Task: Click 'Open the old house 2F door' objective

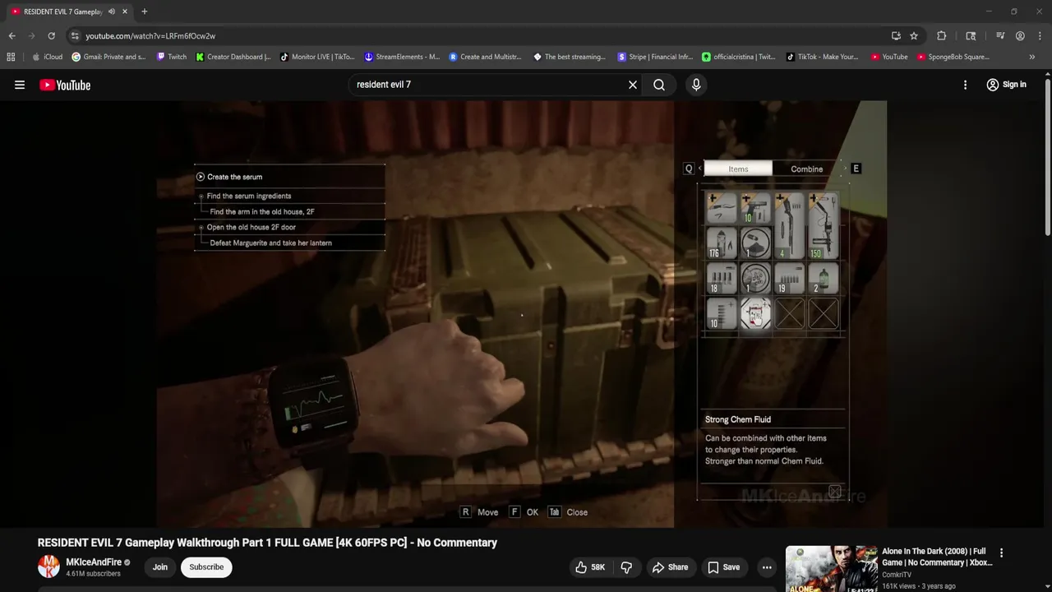Action: click(x=251, y=227)
